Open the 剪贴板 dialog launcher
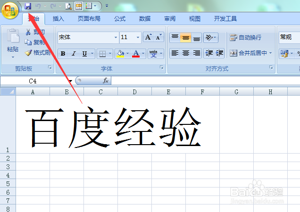This screenshot has width=300, height=212. click(x=50, y=67)
